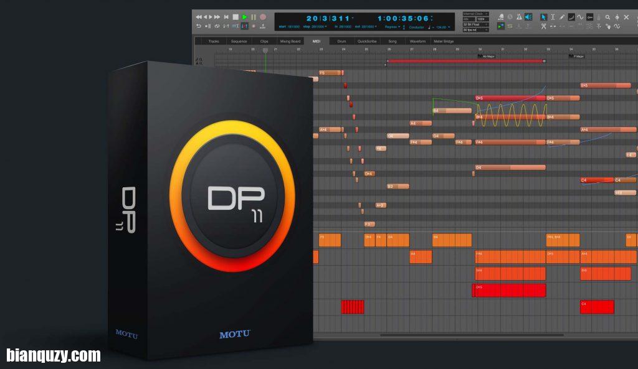Open the Mixing Board tab
The image size is (638, 369).
tap(290, 41)
